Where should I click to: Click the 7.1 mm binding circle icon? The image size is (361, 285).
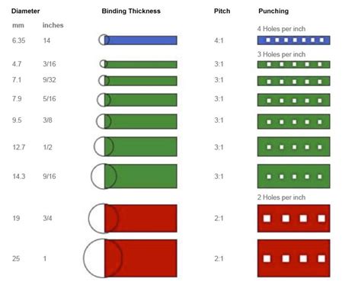(x=104, y=81)
